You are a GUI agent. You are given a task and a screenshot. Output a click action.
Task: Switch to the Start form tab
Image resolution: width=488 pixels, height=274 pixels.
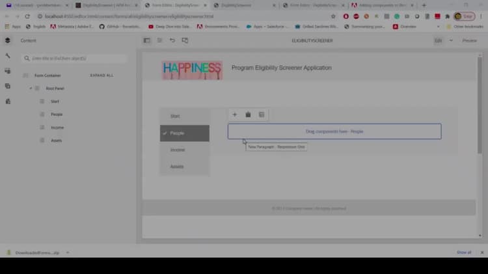[x=185, y=116]
